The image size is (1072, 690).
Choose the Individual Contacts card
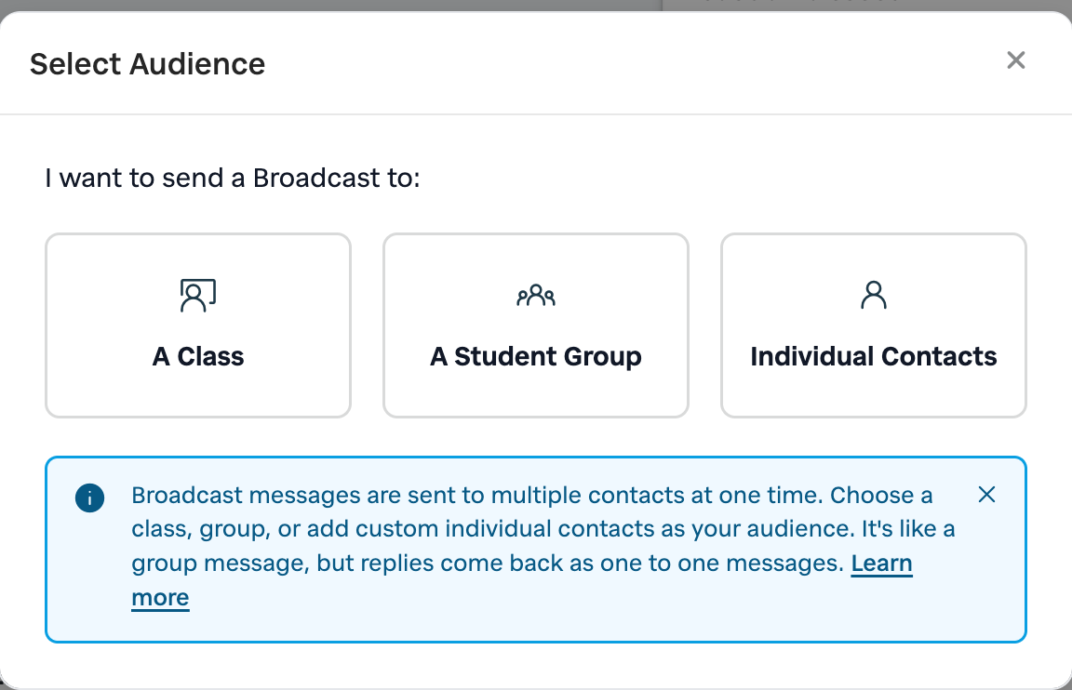[874, 325]
